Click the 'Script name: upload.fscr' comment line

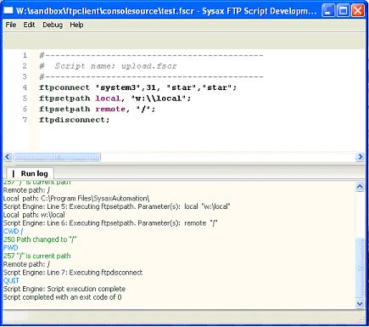tap(108, 66)
